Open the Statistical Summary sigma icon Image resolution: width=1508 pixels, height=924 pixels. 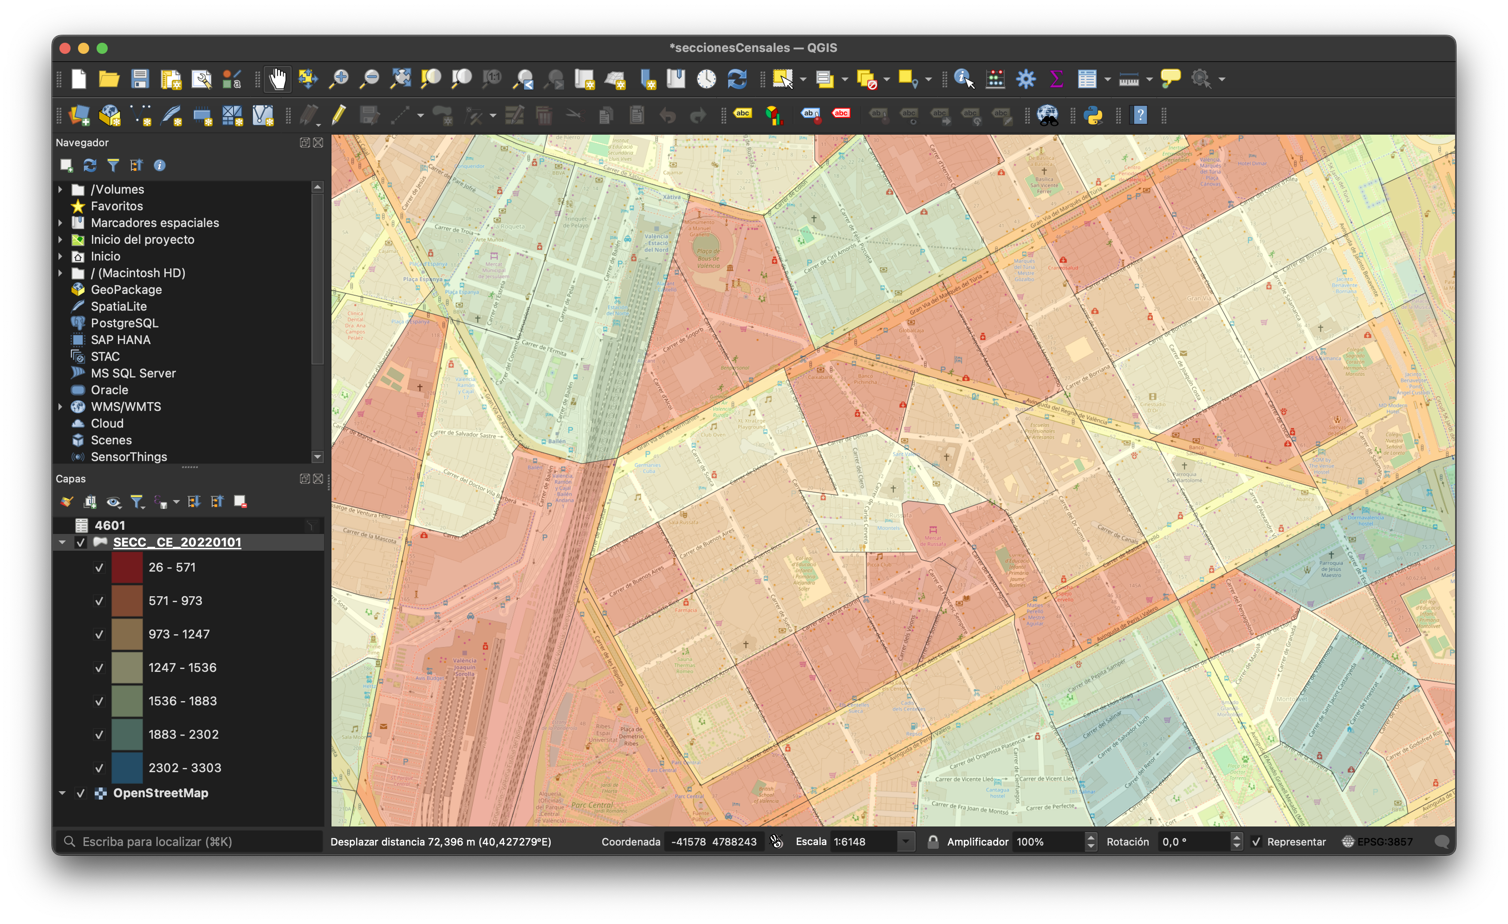1056,79
